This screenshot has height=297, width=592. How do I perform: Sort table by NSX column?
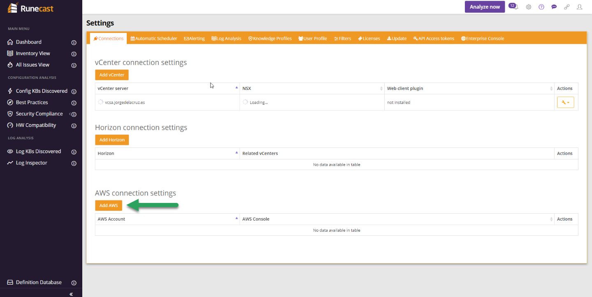tap(312, 88)
